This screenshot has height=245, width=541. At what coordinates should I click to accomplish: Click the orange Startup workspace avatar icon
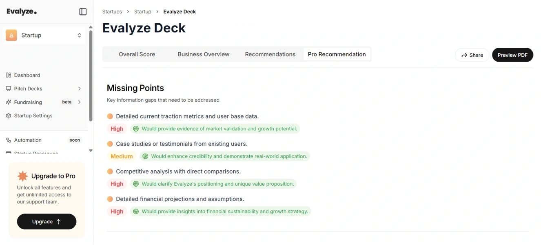click(11, 35)
